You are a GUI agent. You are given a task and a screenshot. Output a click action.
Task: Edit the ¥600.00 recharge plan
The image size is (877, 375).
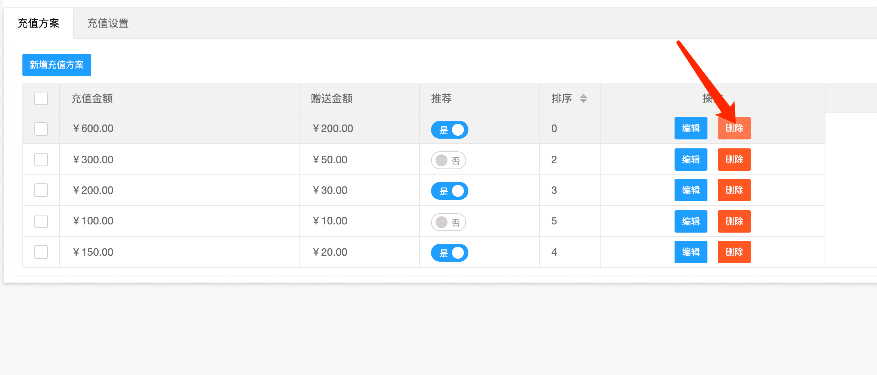(691, 128)
